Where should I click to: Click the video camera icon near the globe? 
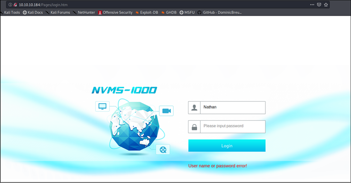click(166, 111)
